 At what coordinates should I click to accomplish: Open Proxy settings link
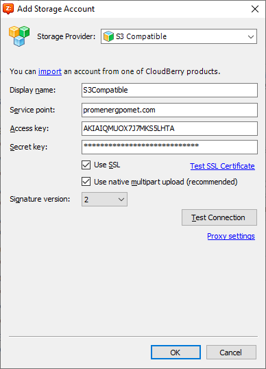click(231, 236)
